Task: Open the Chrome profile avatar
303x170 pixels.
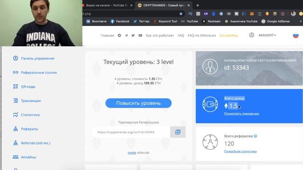Action: click(294, 14)
